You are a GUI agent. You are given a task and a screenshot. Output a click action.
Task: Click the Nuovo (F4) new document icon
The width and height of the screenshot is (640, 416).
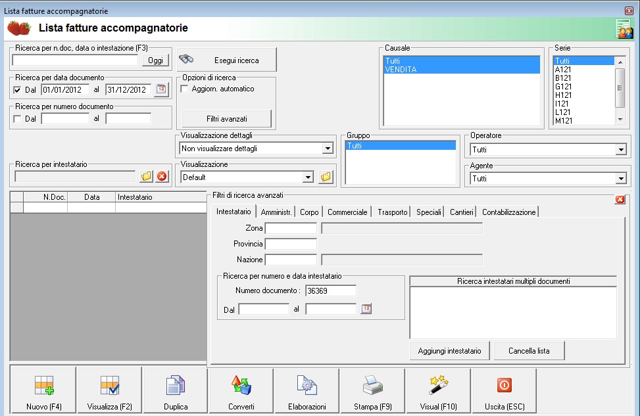click(43, 386)
